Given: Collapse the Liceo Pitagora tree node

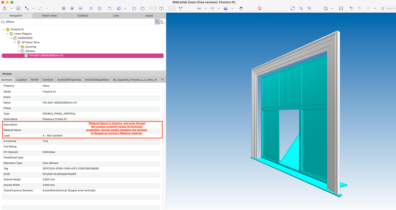Looking at the screenshot, I should pyautogui.click(x=7, y=34).
